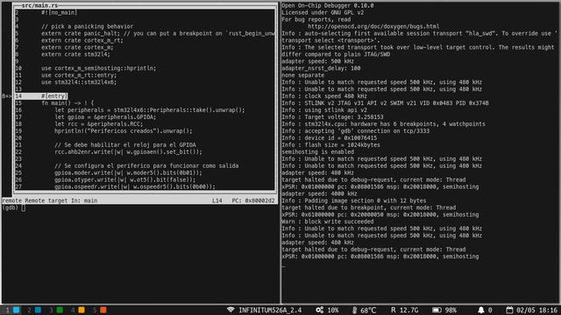Click the PC: 0x80002d2 value
Screen dimensions: 561x315
[x=253, y=200]
